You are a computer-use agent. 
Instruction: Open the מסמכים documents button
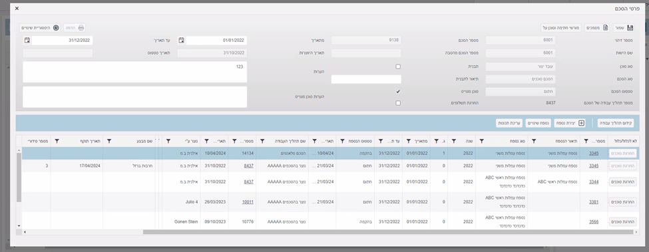[597, 28]
